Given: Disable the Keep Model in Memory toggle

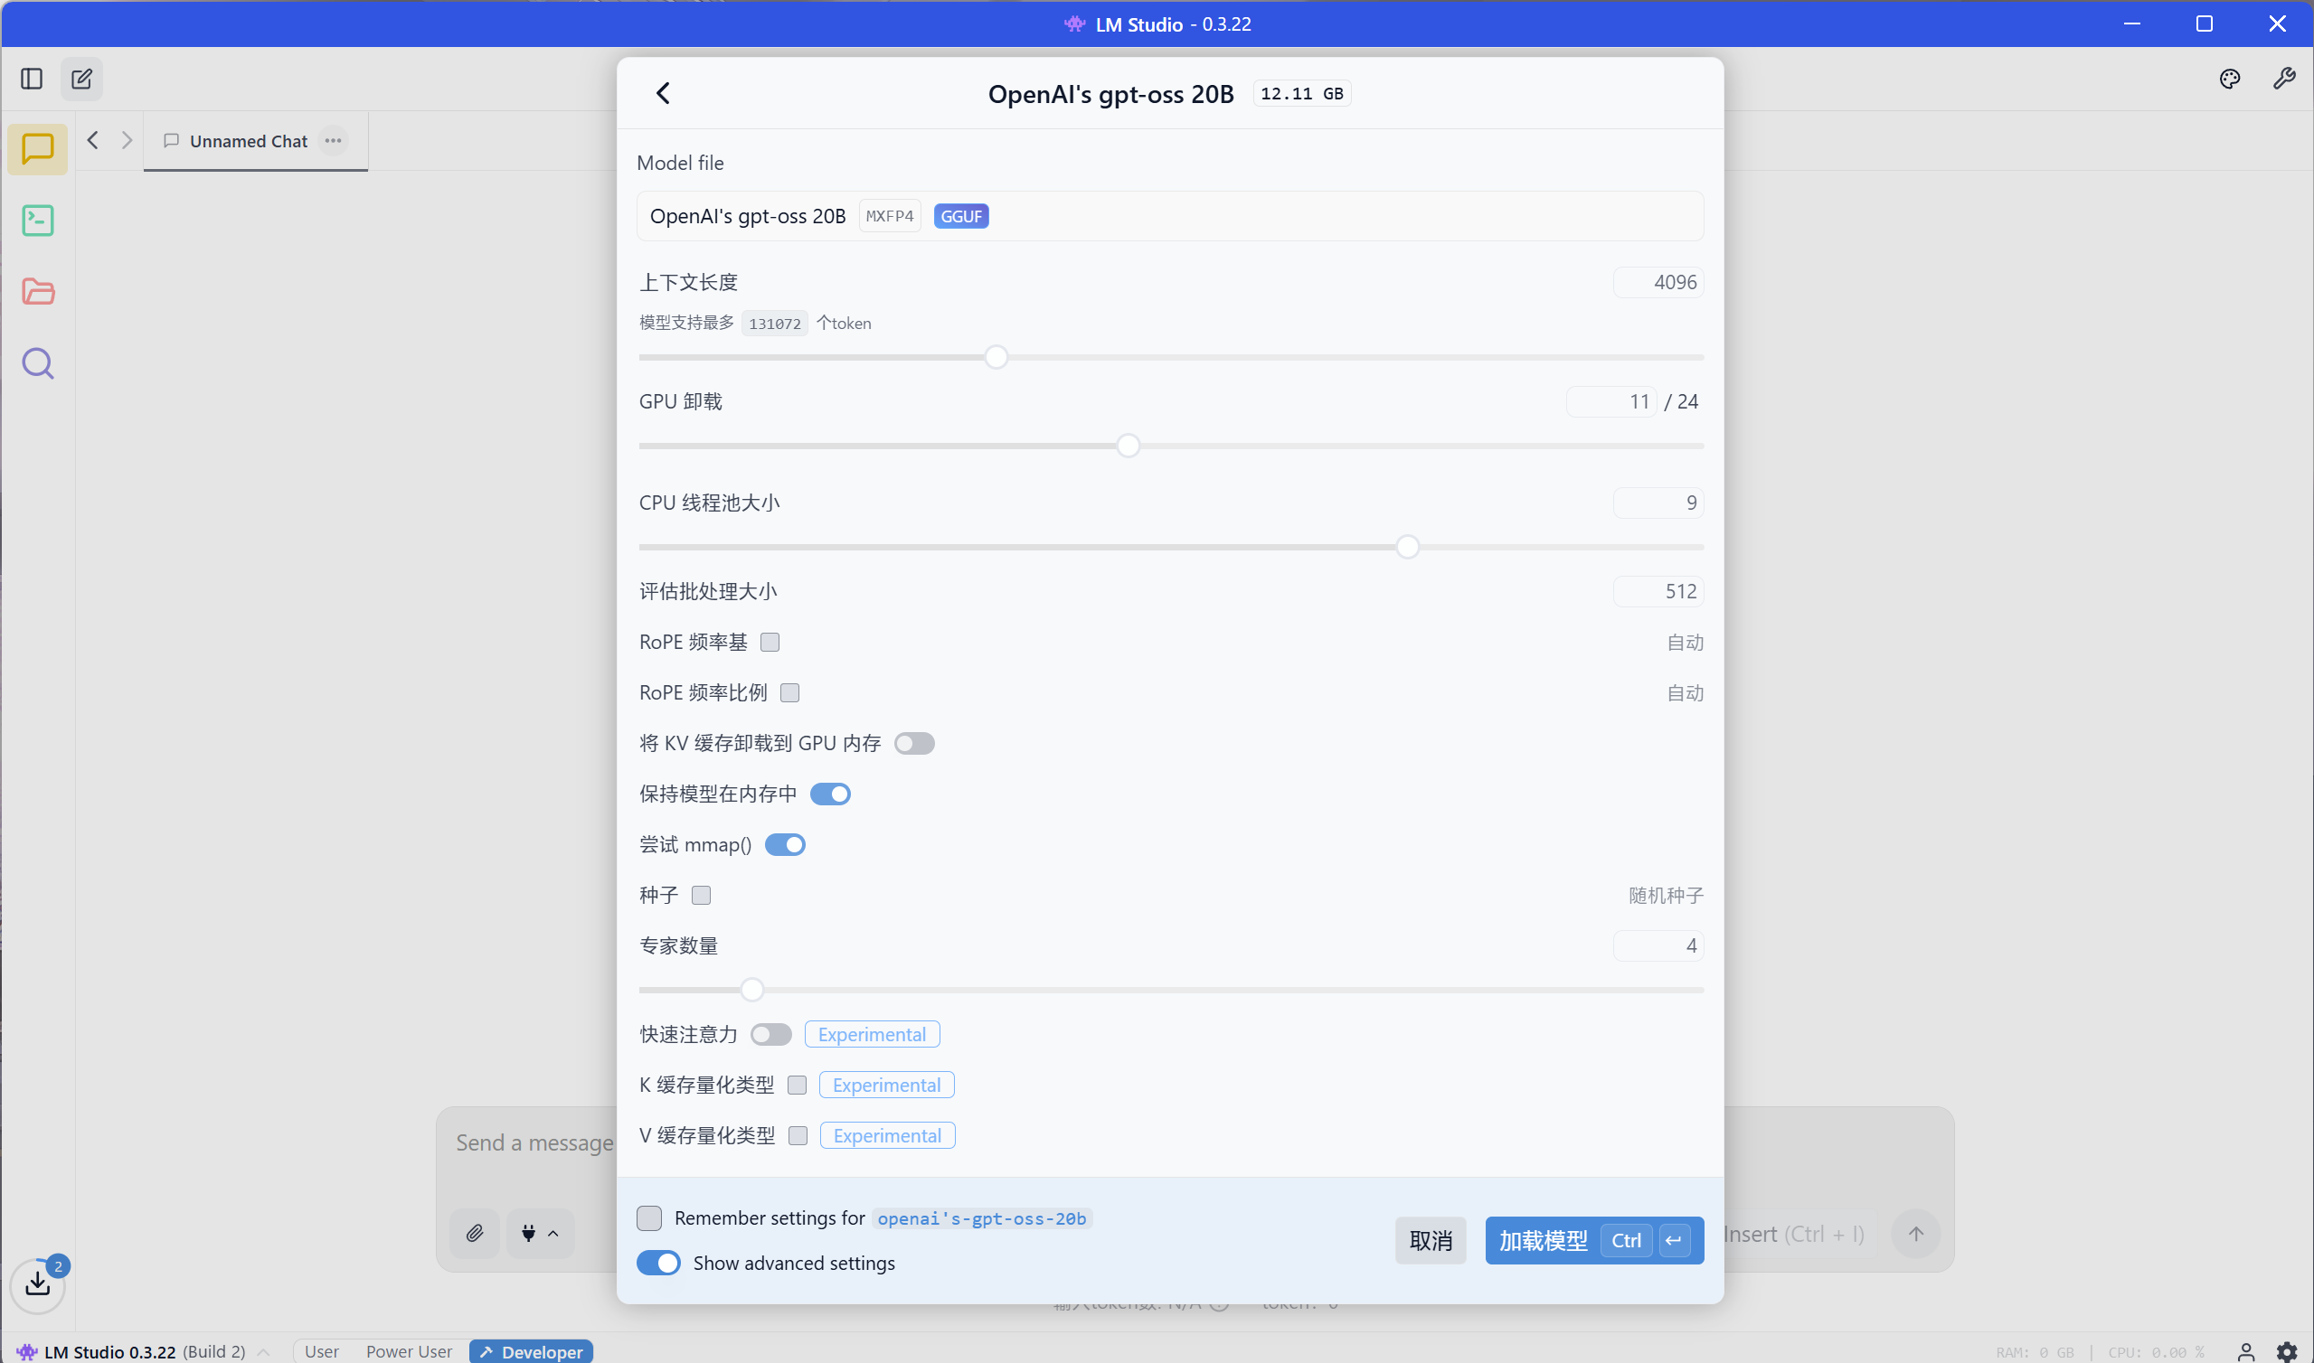Looking at the screenshot, I should 829,794.
